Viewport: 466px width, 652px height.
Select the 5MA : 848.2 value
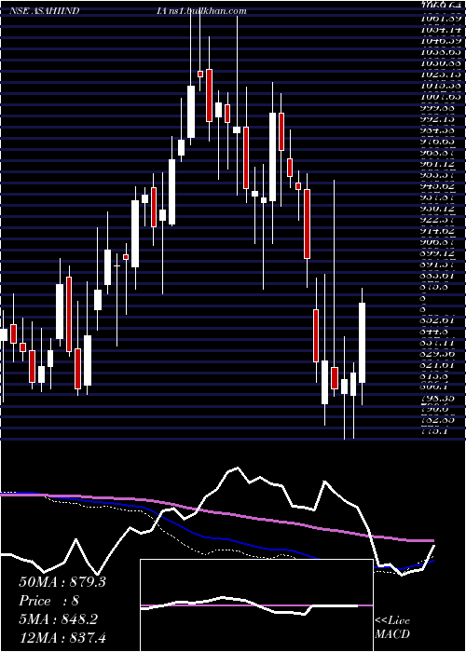pyautogui.click(x=58, y=619)
